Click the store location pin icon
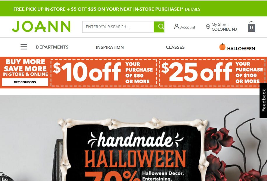The width and height of the screenshot is (267, 181). point(208,27)
